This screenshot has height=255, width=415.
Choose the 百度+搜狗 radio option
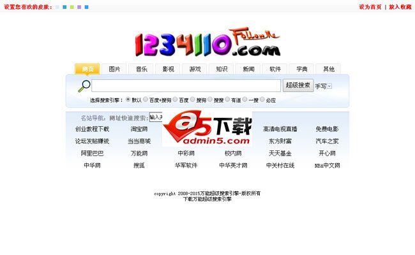[146, 99]
